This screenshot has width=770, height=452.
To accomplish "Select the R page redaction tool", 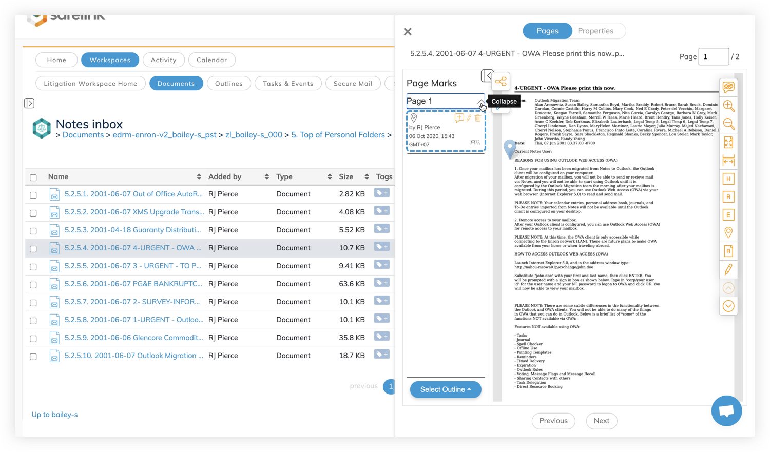I will point(728,251).
